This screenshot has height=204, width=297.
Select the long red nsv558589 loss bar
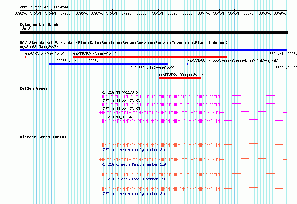click(x=150, y=57)
